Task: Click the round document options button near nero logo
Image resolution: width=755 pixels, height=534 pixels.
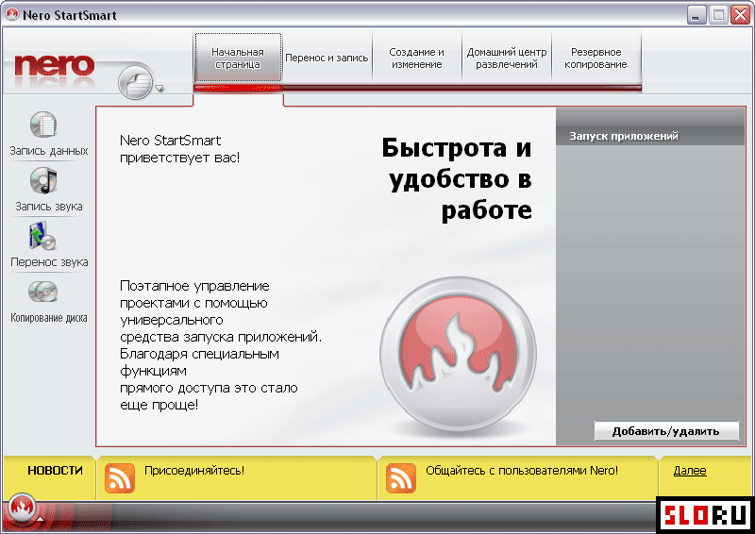Action: 135,83
